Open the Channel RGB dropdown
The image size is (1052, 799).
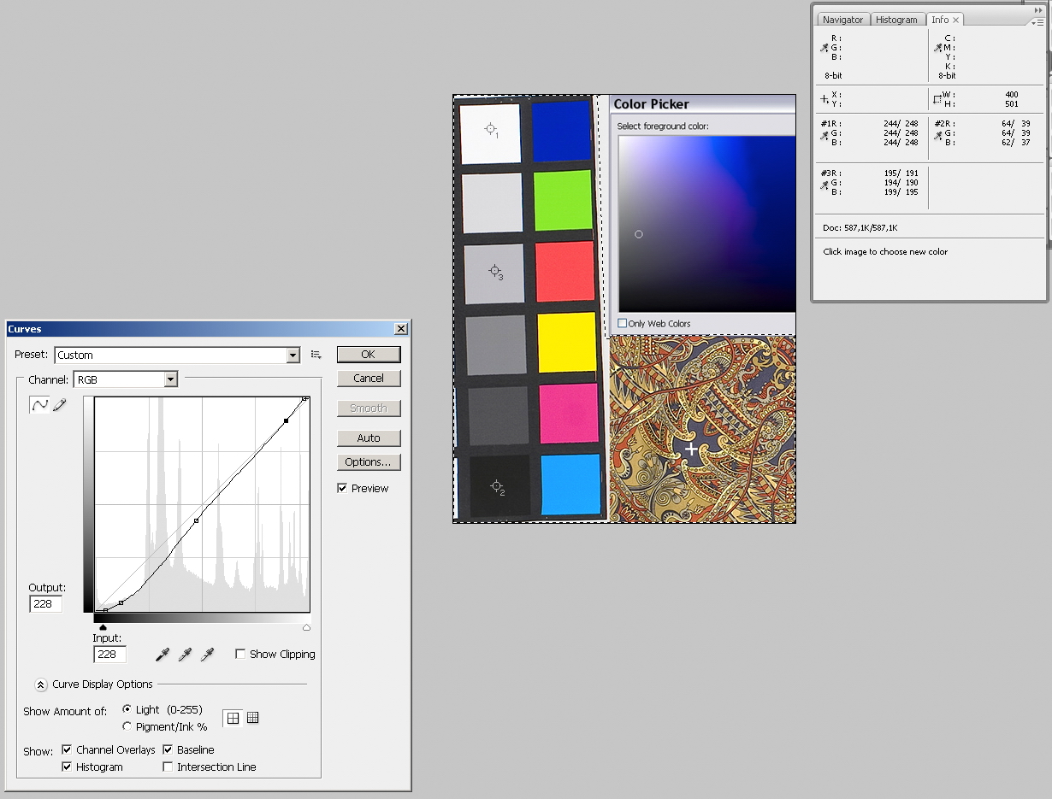click(171, 379)
